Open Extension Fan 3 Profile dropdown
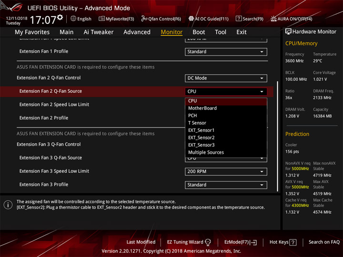343x257 pixels. click(226, 185)
